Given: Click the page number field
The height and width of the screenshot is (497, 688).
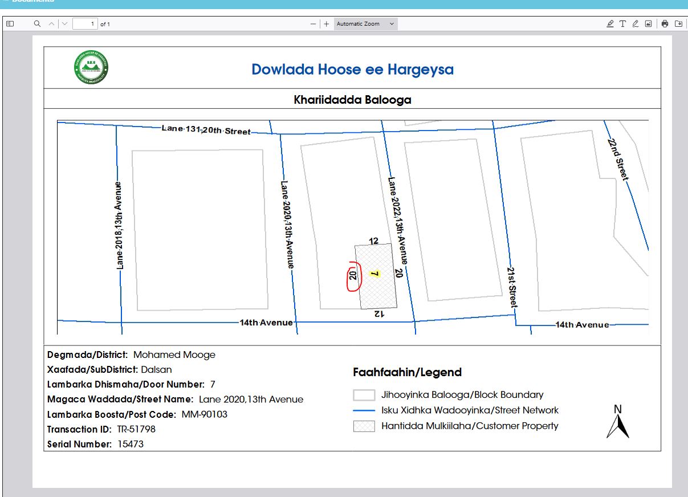Looking at the screenshot, I should tap(86, 24).
